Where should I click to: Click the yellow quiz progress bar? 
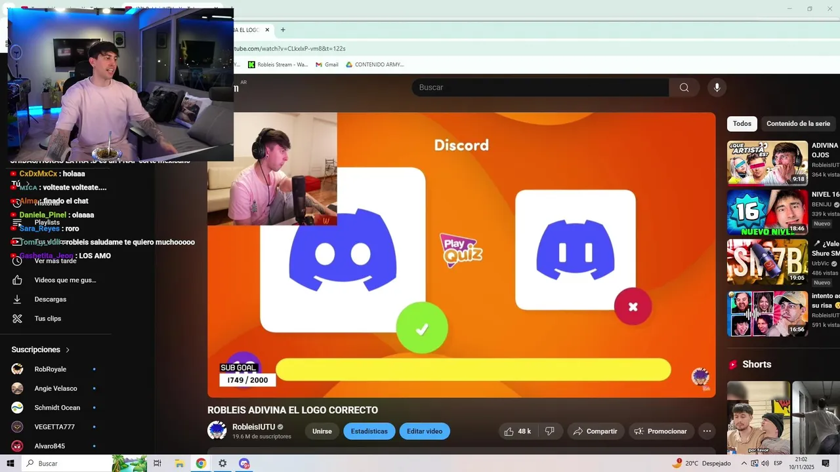click(x=473, y=369)
